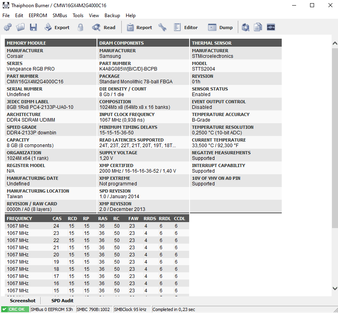Click the Read SPD toolbar button
The height and width of the screenshot is (313, 338).
click(104, 28)
